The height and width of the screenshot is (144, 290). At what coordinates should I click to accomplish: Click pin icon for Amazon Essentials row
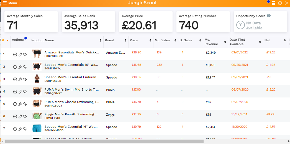[20, 55]
